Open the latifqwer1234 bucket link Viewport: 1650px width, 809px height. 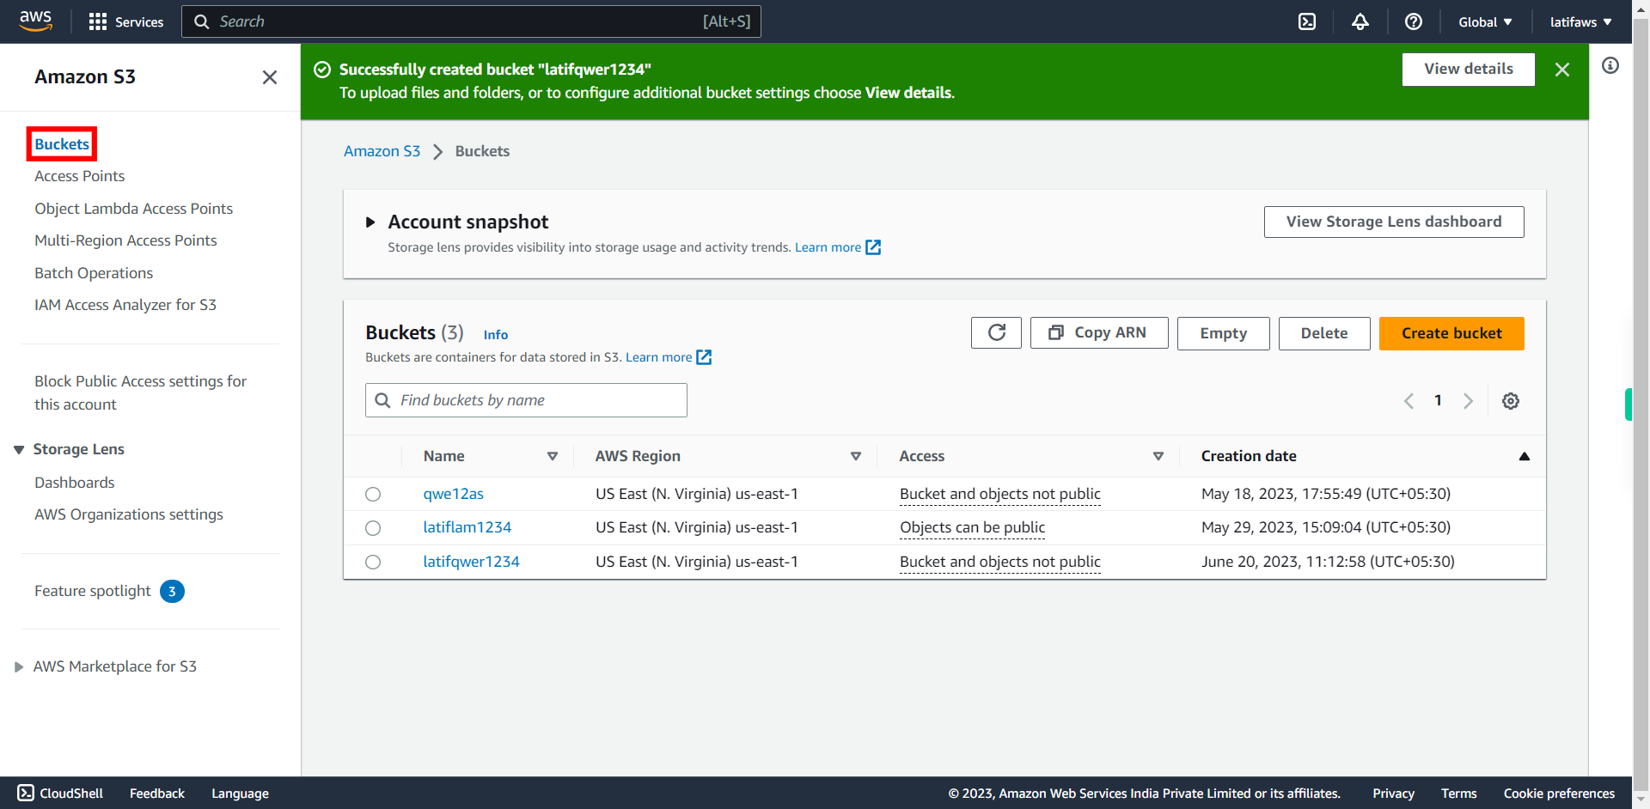point(471,562)
